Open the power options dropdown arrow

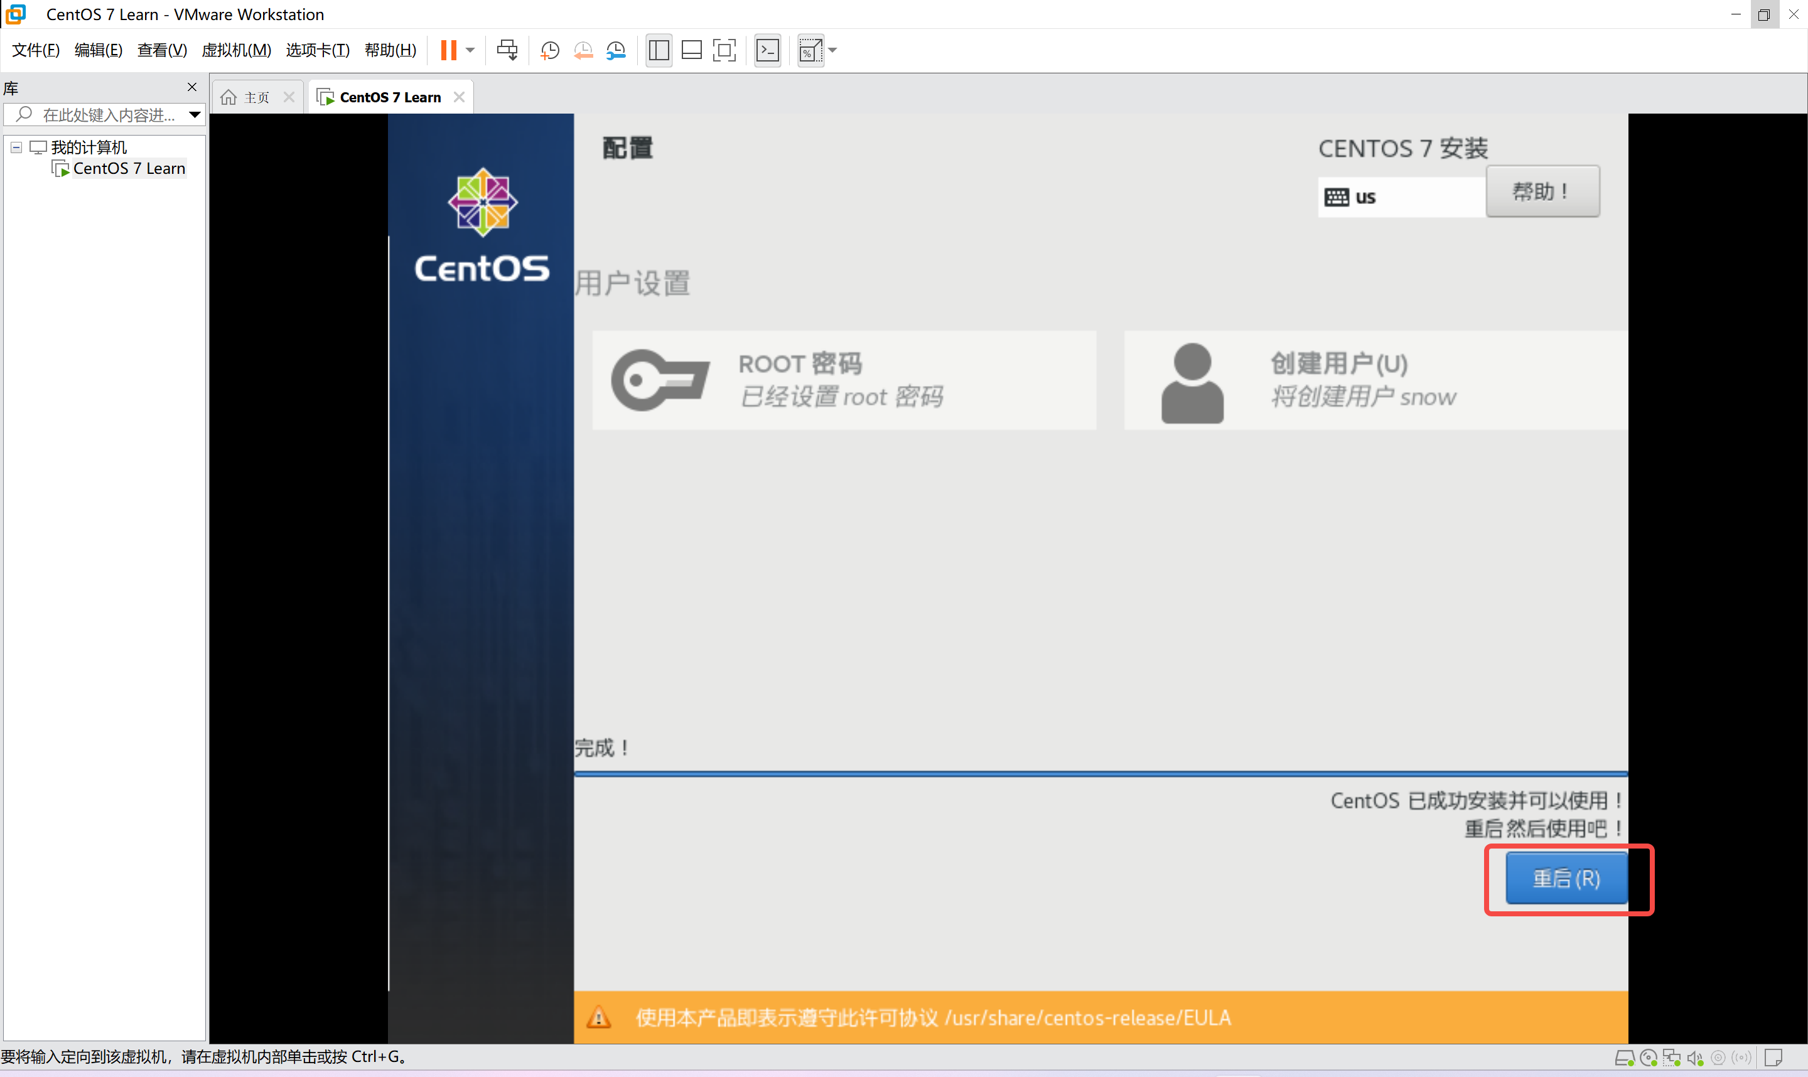click(470, 50)
